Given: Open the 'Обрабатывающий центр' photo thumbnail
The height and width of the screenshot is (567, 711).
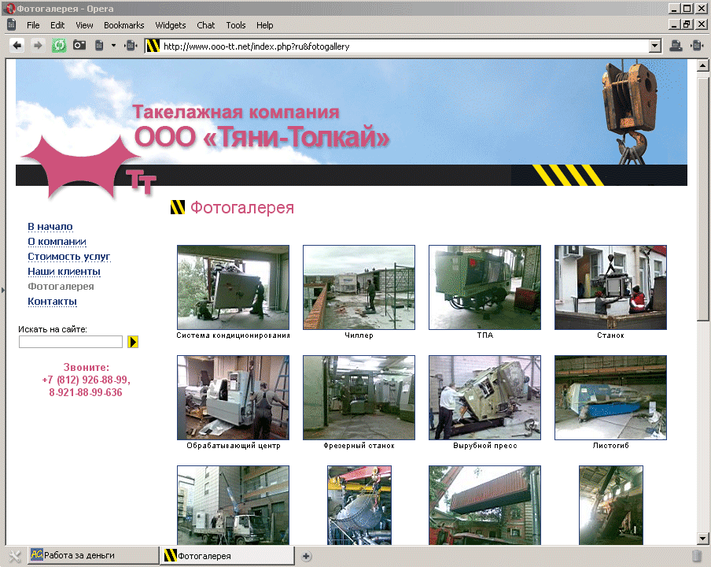Looking at the screenshot, I should pos(233,398).
